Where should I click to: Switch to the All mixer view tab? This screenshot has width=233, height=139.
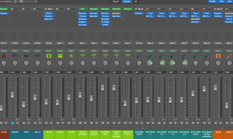[x=135, y=2]
